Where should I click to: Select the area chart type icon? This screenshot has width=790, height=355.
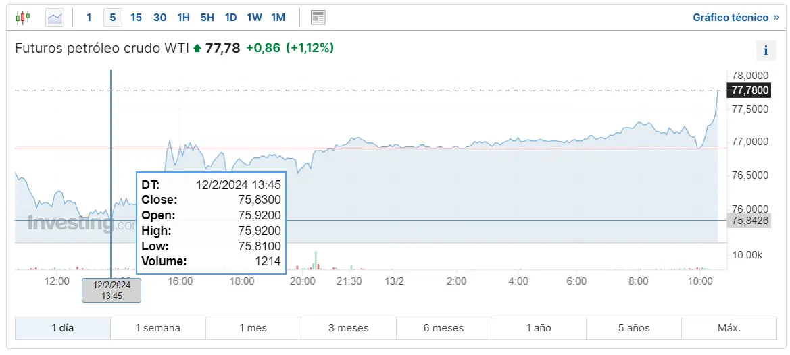(x=55, y=18)
